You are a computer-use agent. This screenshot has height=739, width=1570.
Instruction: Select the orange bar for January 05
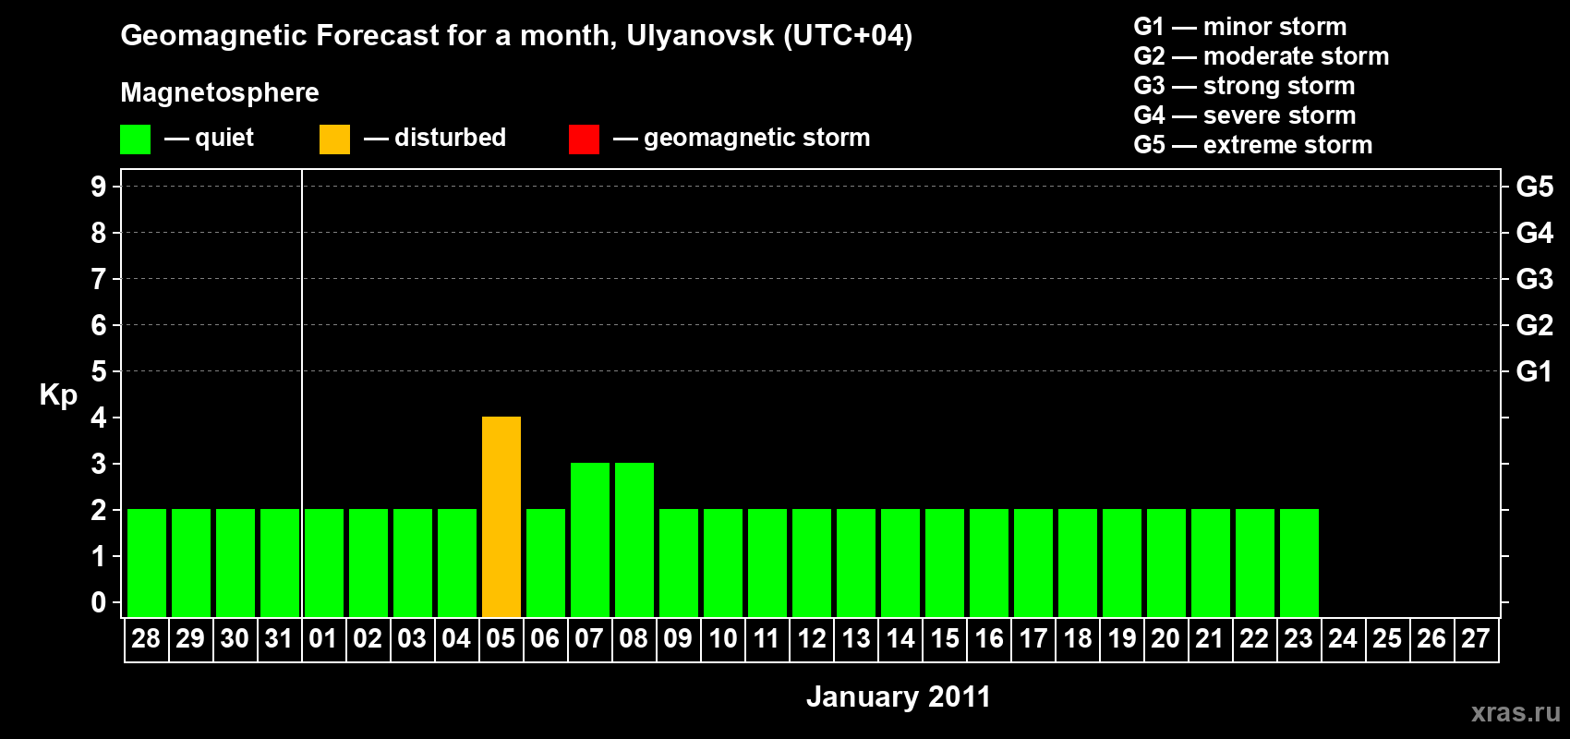pyautogui.click(x=501, y=516)
